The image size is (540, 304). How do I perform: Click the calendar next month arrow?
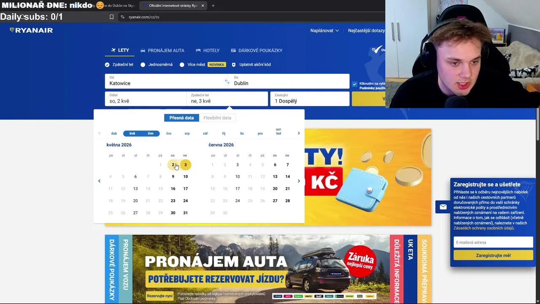299,181
